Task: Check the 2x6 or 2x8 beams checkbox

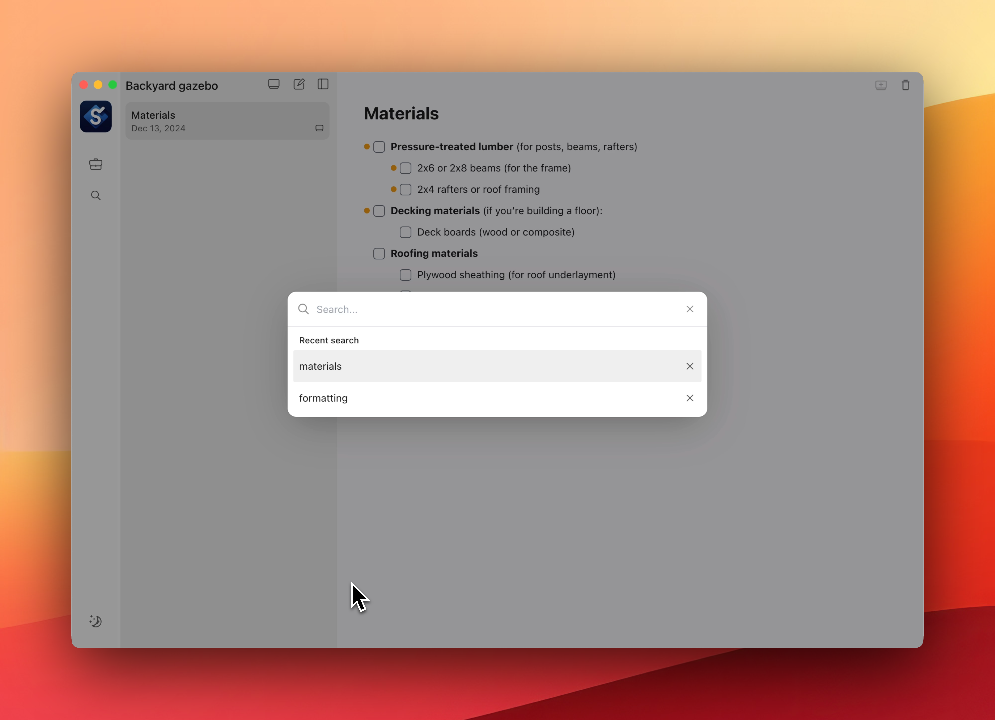Action: (405, 168)
